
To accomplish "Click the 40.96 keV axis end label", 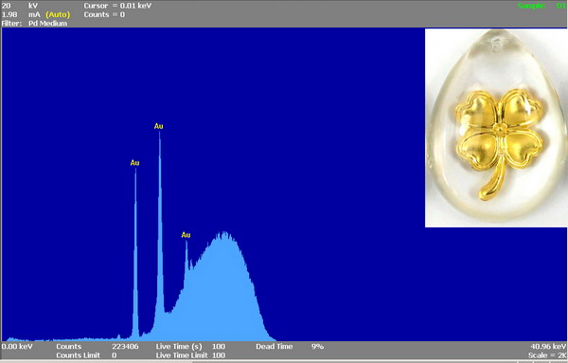I will (x=548, y=347).
